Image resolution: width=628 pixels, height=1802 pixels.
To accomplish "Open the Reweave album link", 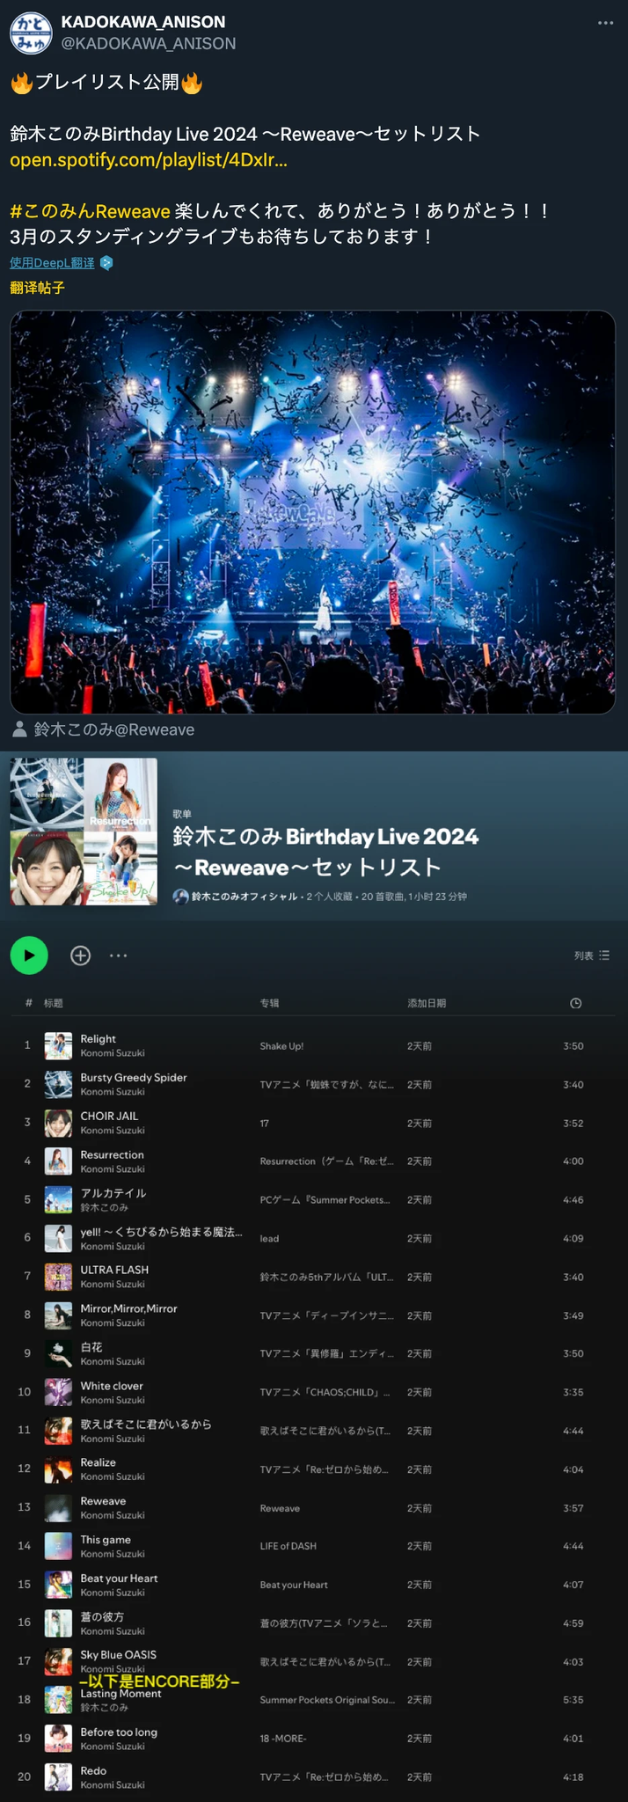I will 280,1508.
